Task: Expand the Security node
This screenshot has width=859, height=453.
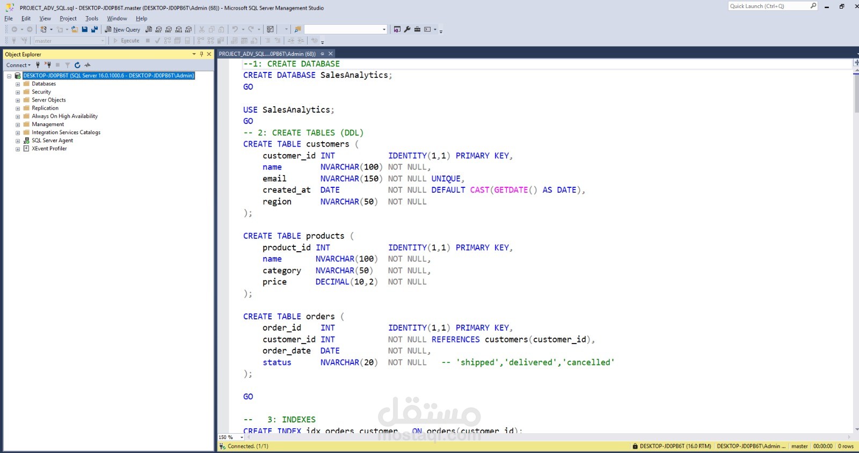Action: pos(18,92)
